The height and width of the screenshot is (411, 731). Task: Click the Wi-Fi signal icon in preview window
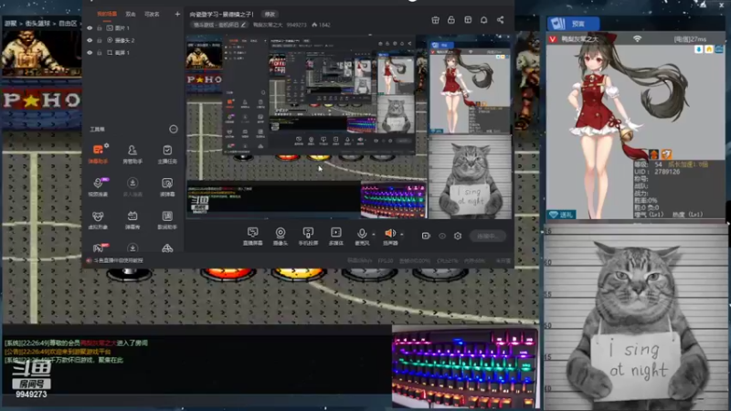coord(637,38)
